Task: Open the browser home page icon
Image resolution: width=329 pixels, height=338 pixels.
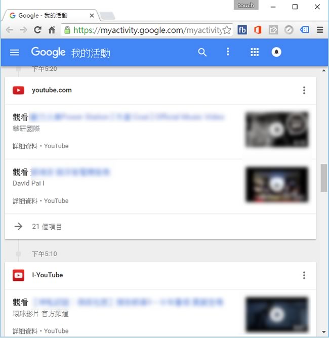Action: point(52,30)
